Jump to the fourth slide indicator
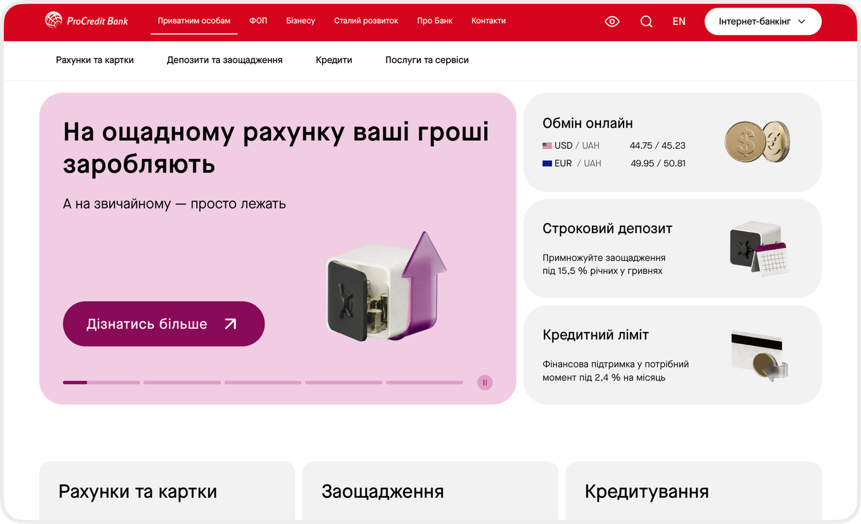 point(344,383)
